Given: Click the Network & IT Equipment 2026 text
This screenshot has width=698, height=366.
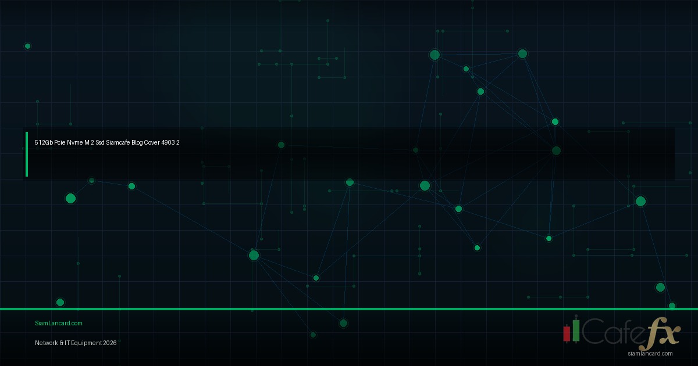Looking at the screenshot, I should [76, 343].
